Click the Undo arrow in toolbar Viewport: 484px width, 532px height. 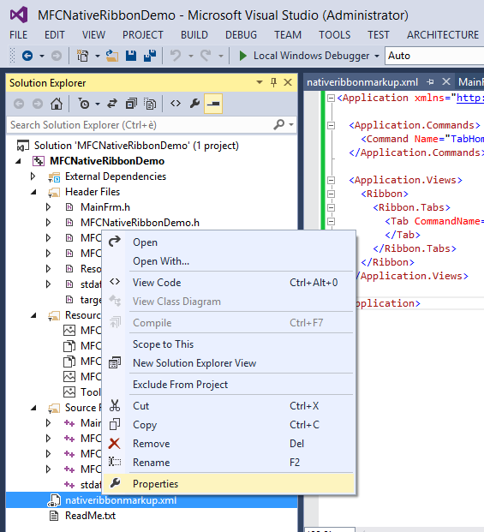[x=176, y=56]
